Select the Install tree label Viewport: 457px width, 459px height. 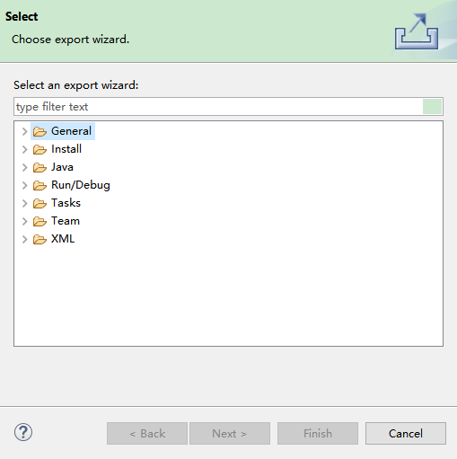click(x=66, y=149)
